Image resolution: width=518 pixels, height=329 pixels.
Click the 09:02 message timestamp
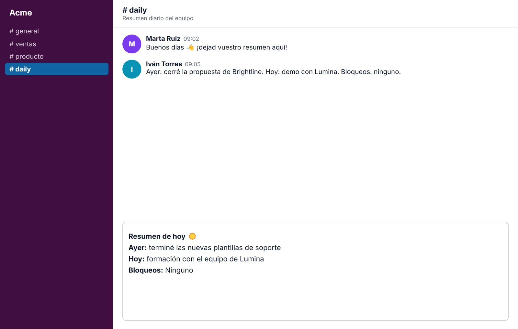tap(191, 39)
